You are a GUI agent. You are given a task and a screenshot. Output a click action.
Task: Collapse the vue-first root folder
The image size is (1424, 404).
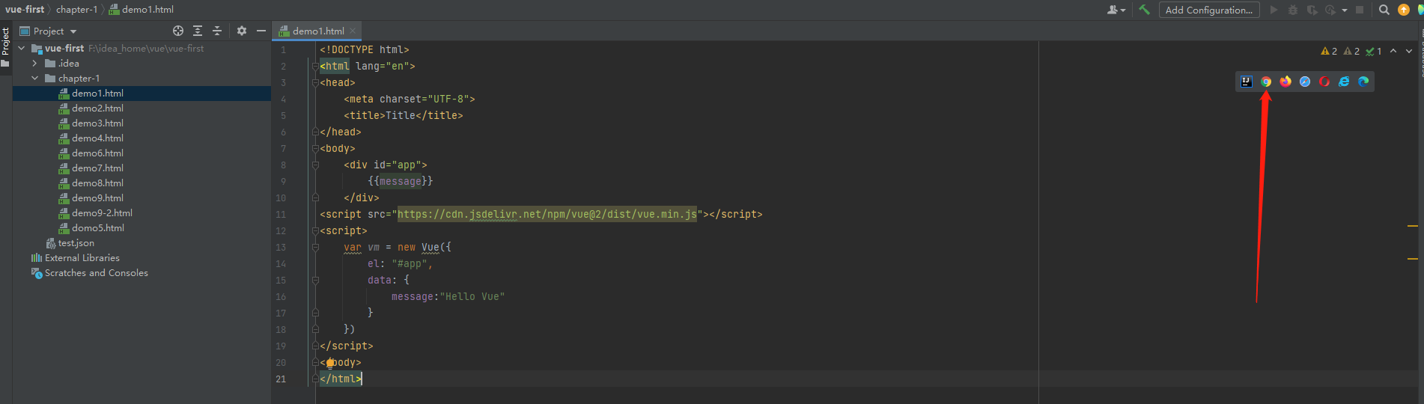click(x=22, y=48)
